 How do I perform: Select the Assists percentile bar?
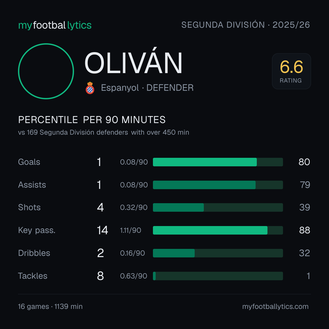[218, 185]
